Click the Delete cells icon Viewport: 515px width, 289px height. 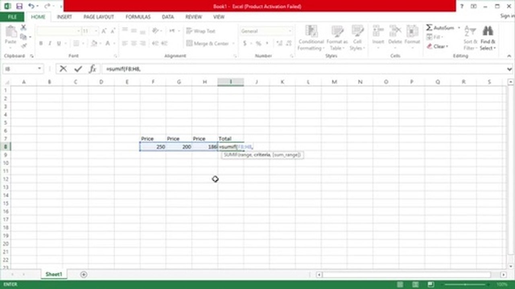pos(395,31)
